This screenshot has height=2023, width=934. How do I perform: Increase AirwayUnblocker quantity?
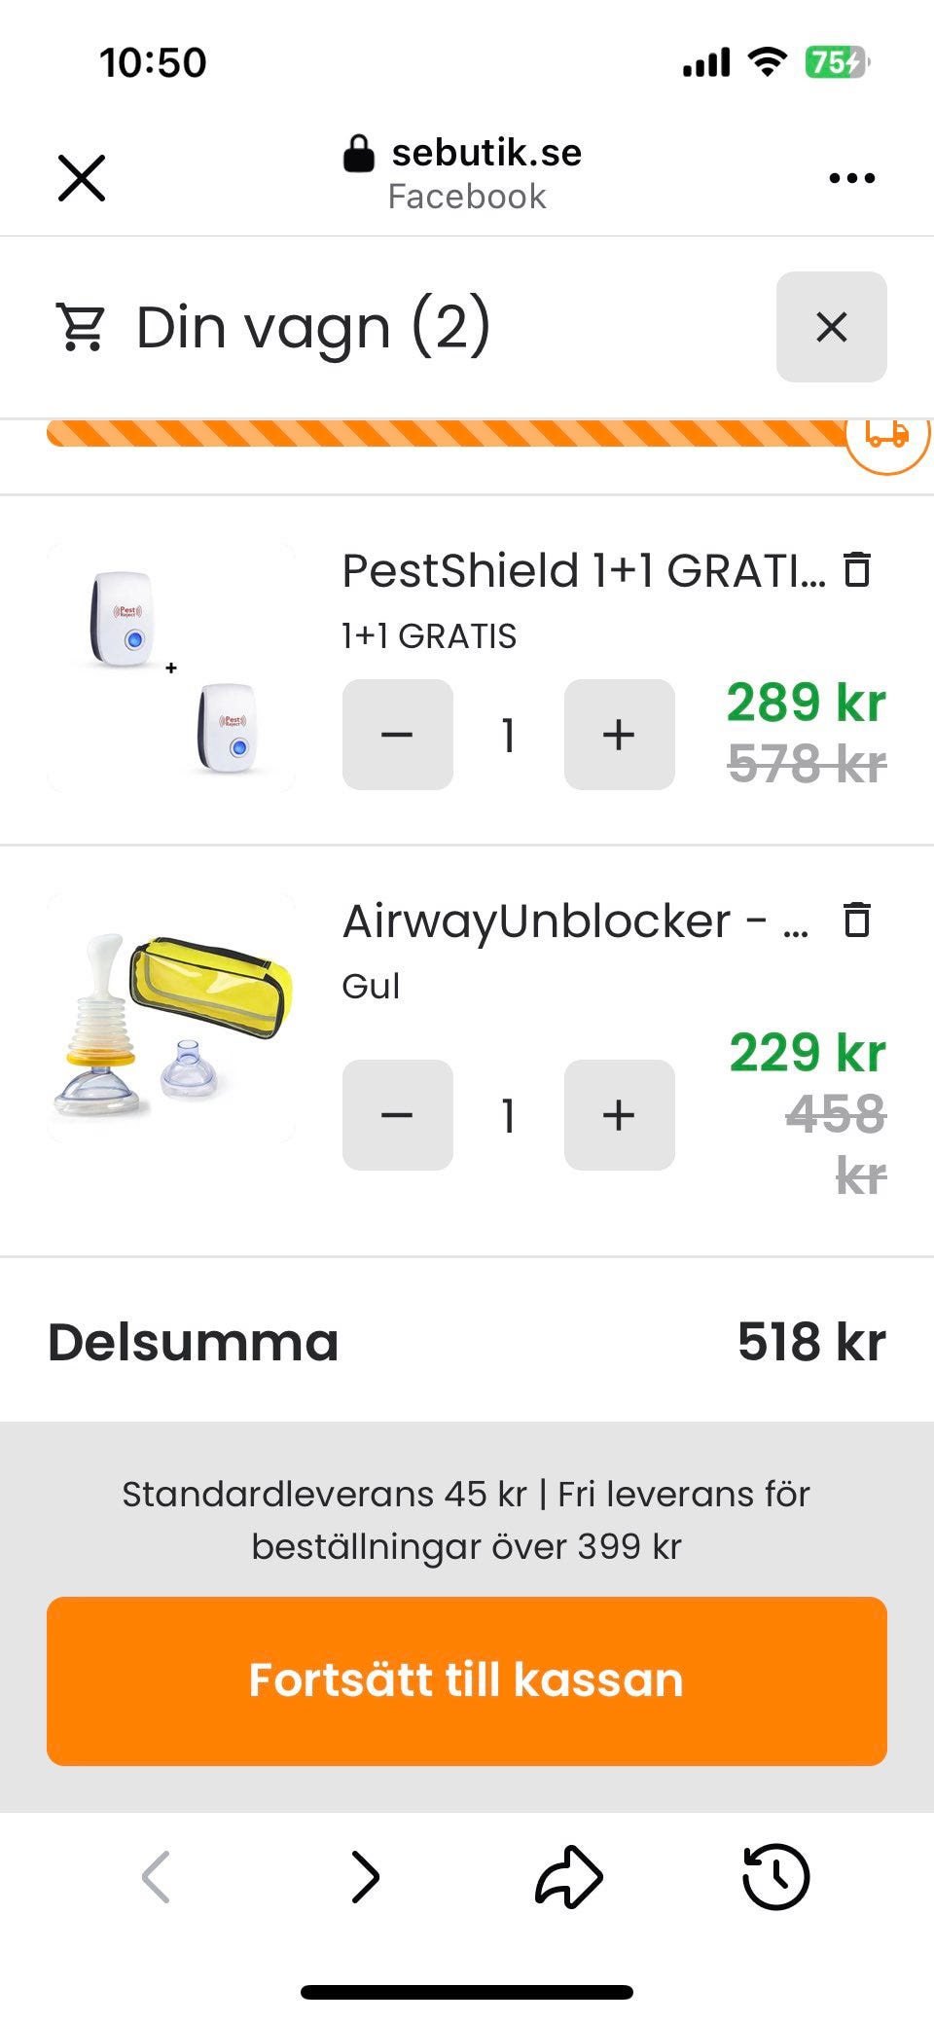619,1115
